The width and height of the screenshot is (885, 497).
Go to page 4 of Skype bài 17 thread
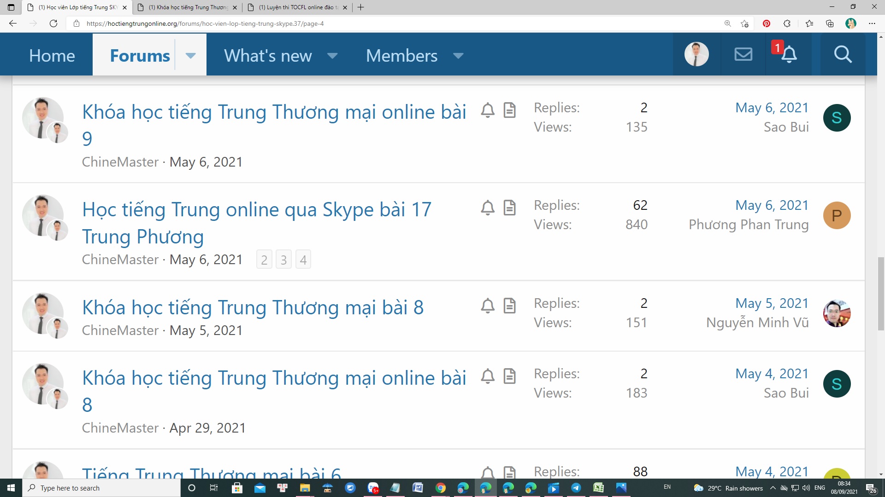(x=303, y=260)
